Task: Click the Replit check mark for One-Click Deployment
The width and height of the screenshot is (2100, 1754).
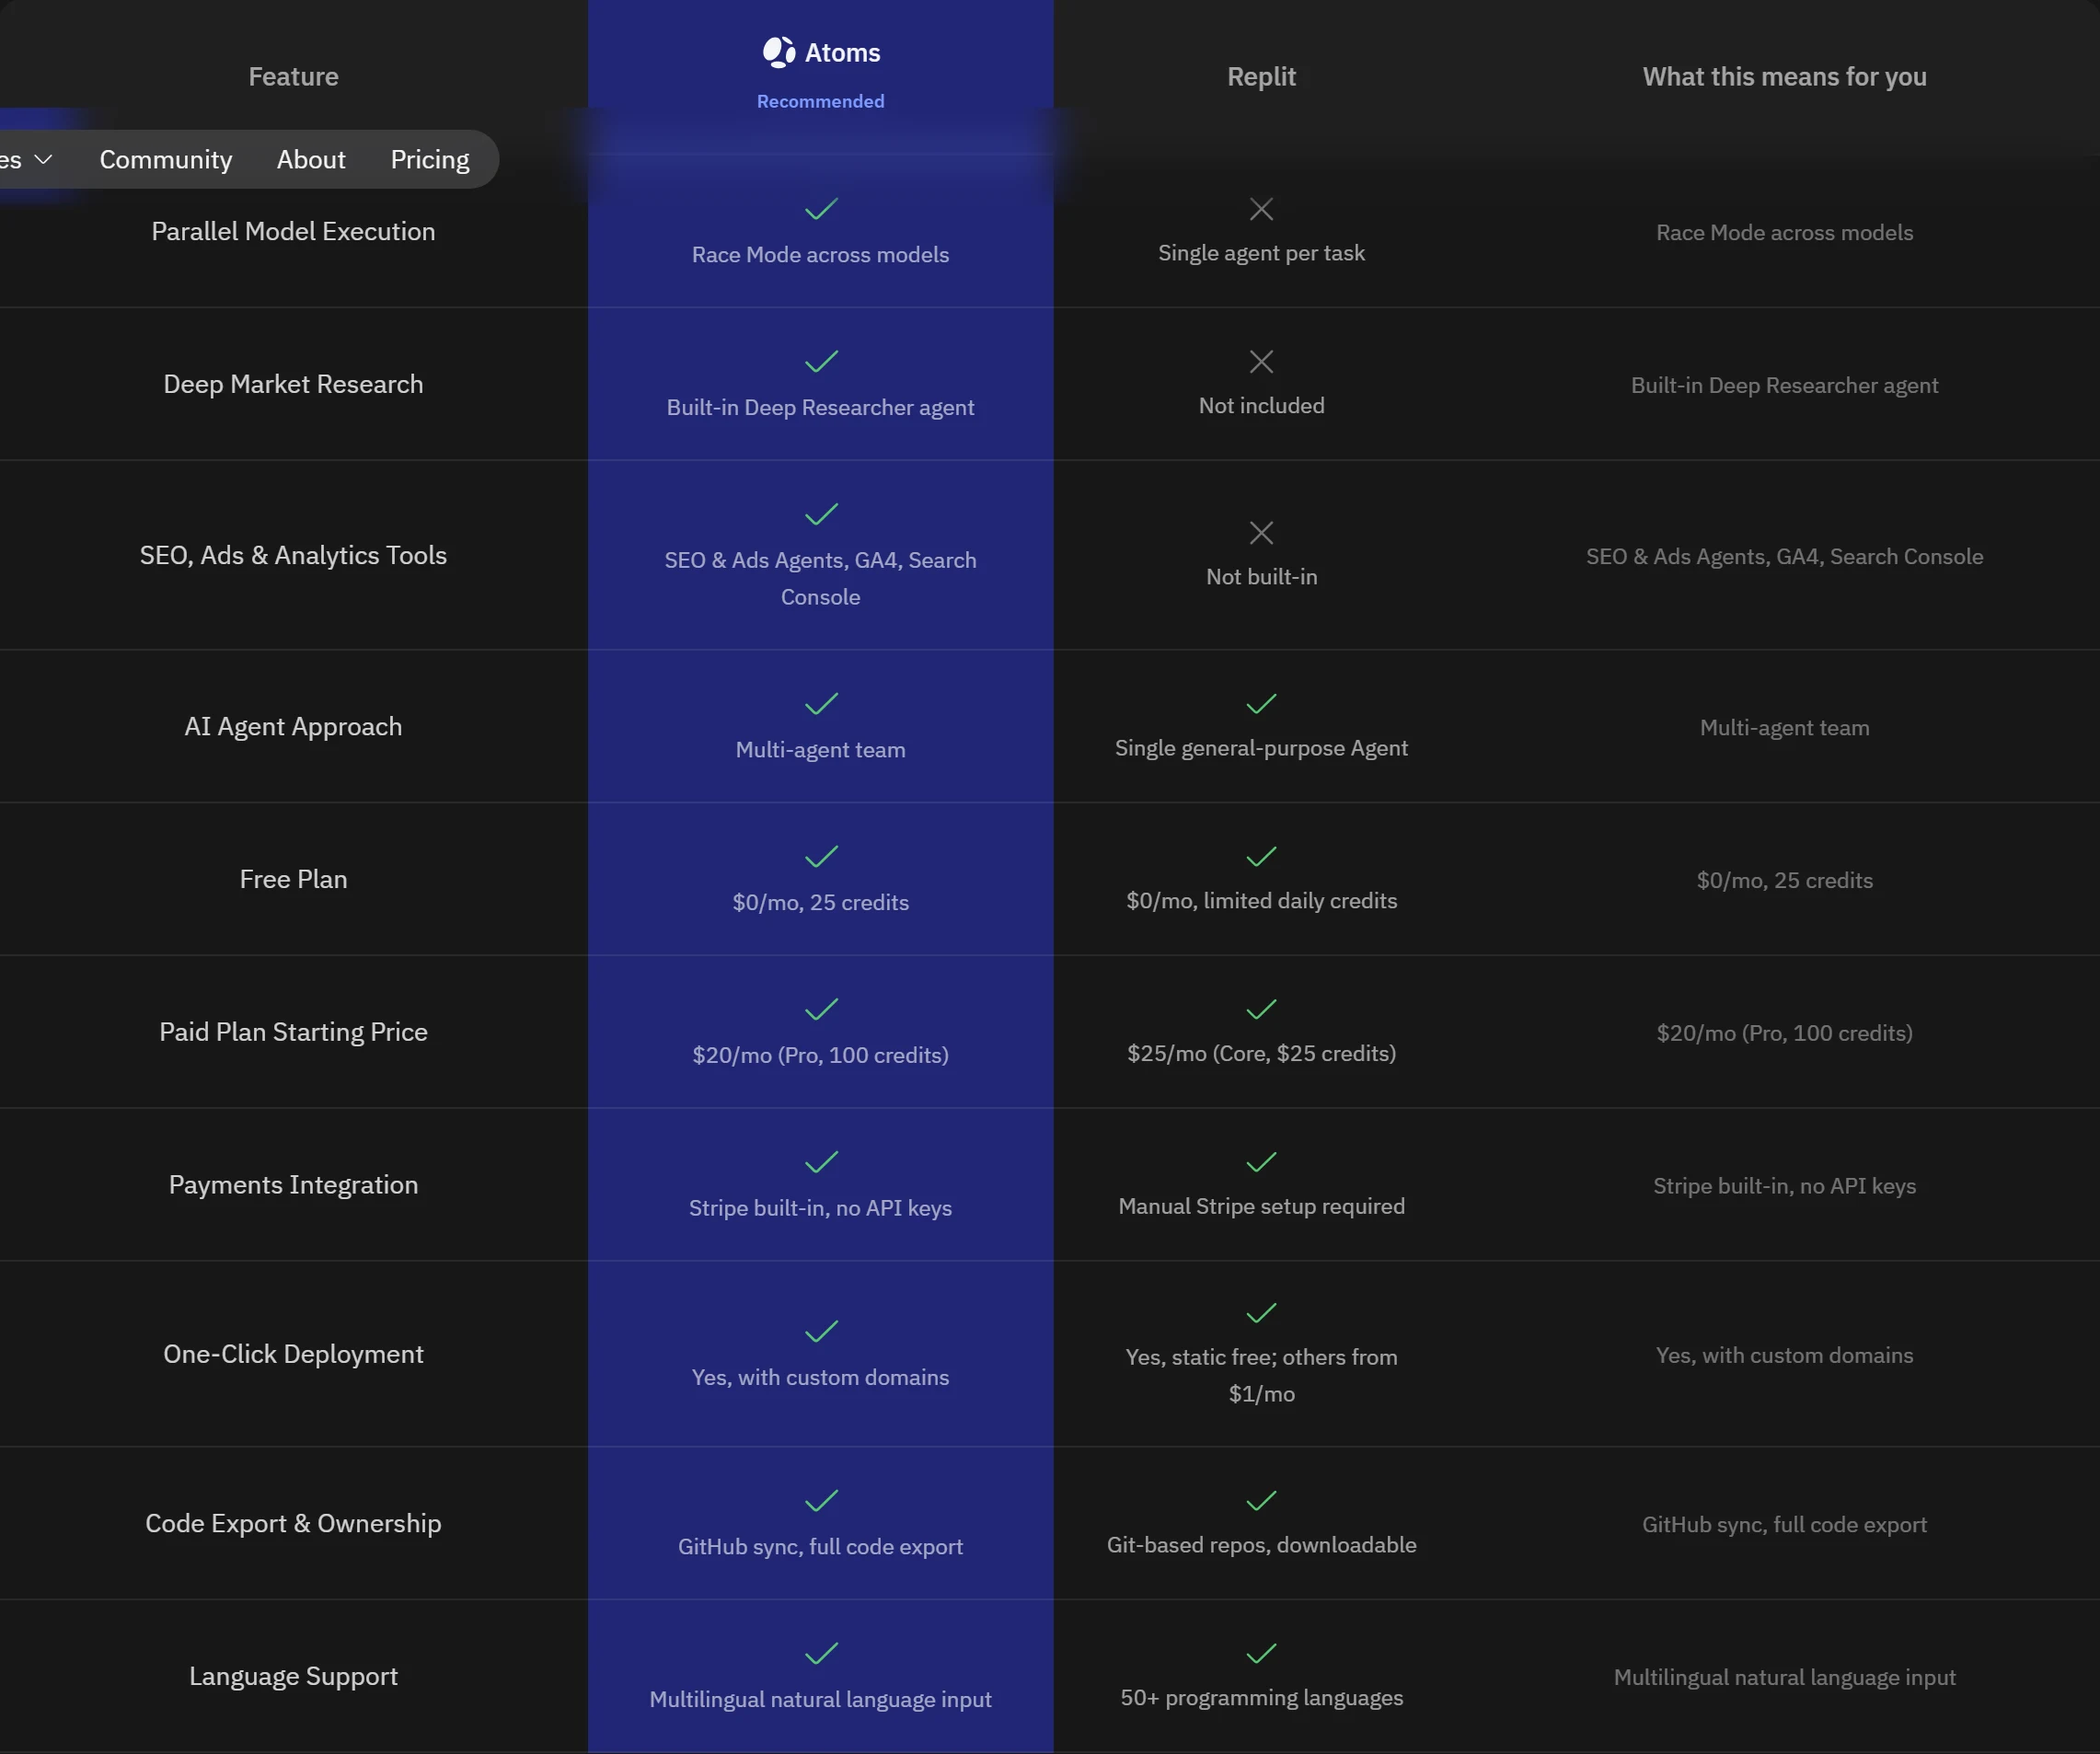Action: 1262,1313
